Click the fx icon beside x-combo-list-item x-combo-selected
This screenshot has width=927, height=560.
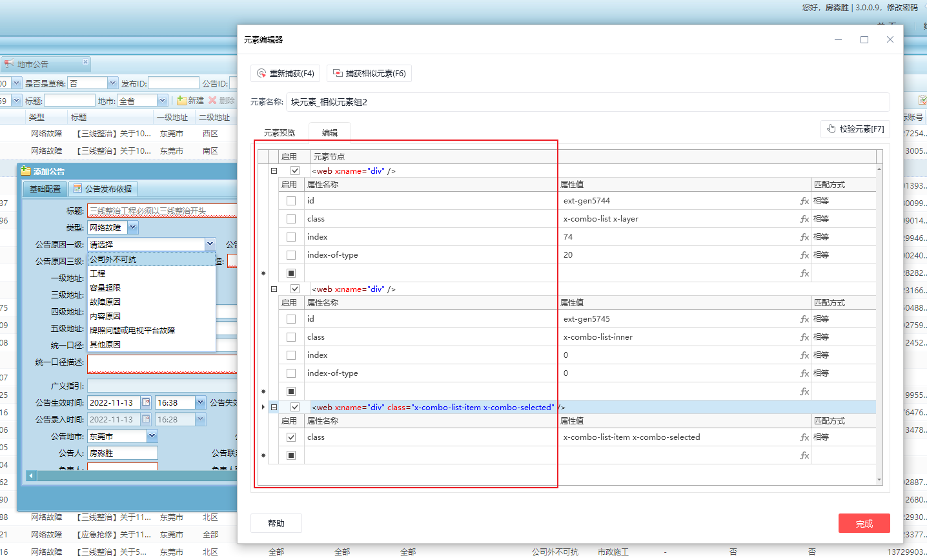coord(804,437)
